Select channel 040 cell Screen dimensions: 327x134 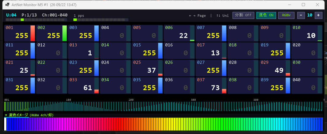[x=307, y=85]
